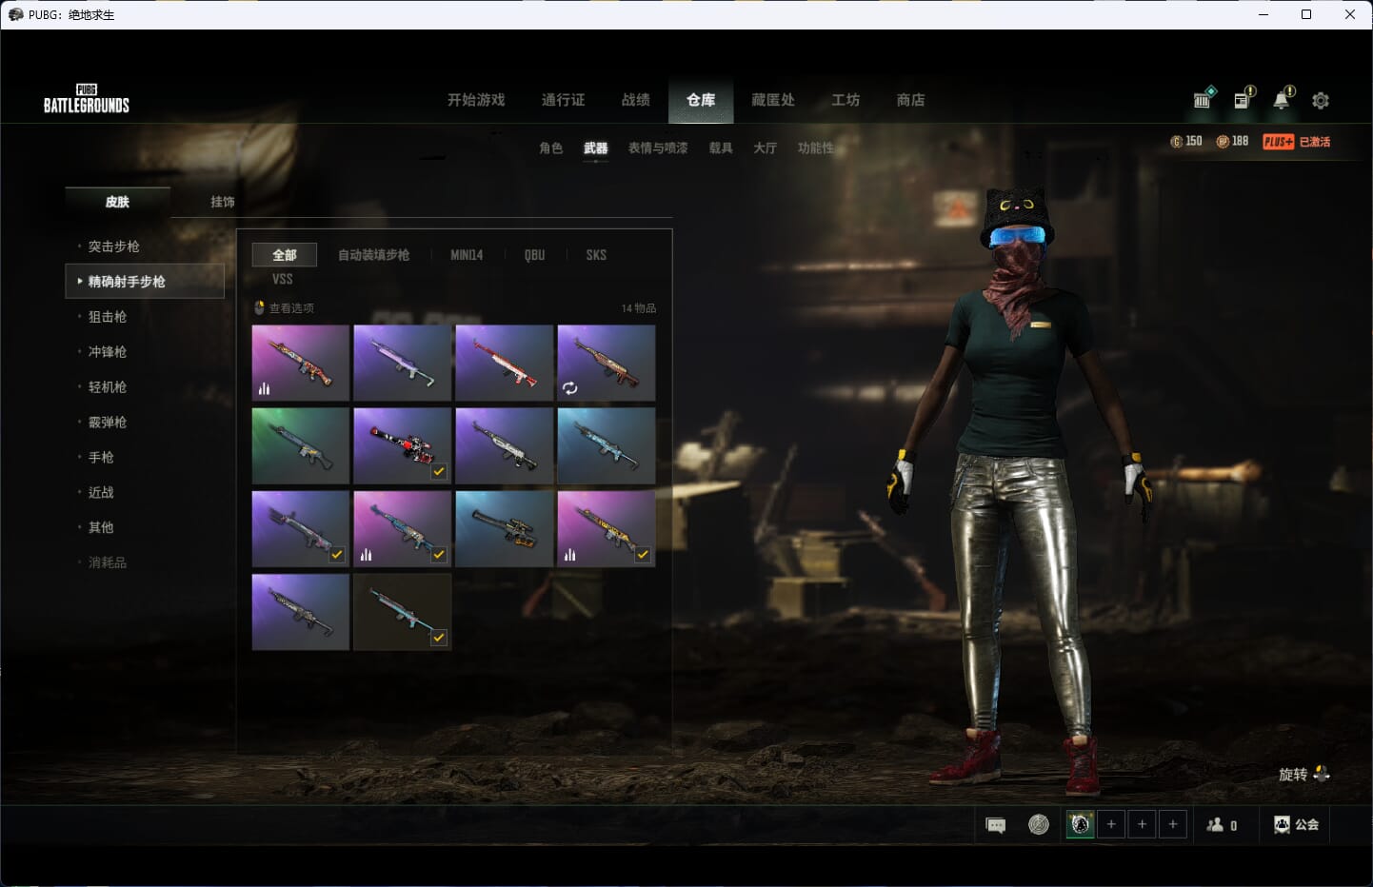
Task: Open the friends list icon showing 0
Action: click(1222, 825)
